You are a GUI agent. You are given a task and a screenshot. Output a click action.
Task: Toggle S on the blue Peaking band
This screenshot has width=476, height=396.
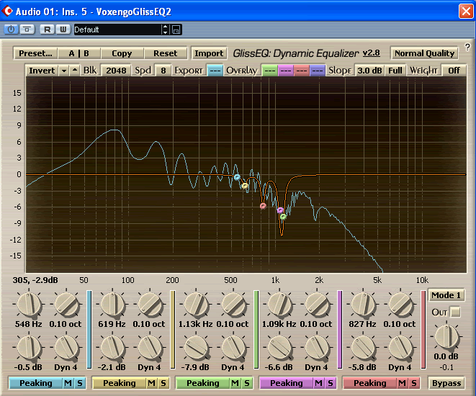coord(80,383)
